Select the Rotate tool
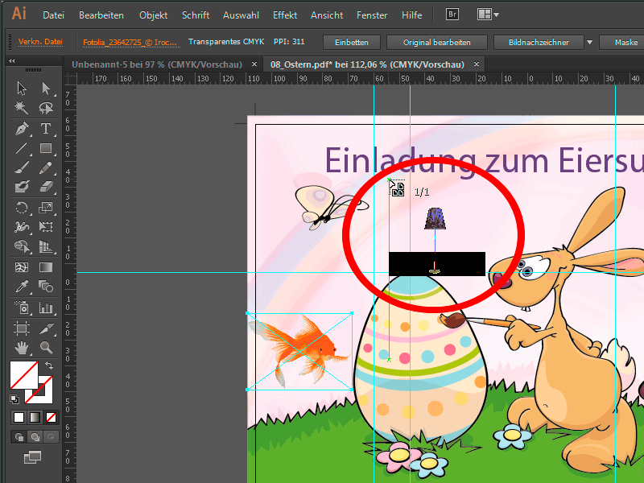The image size is (644, 483). 22,208
